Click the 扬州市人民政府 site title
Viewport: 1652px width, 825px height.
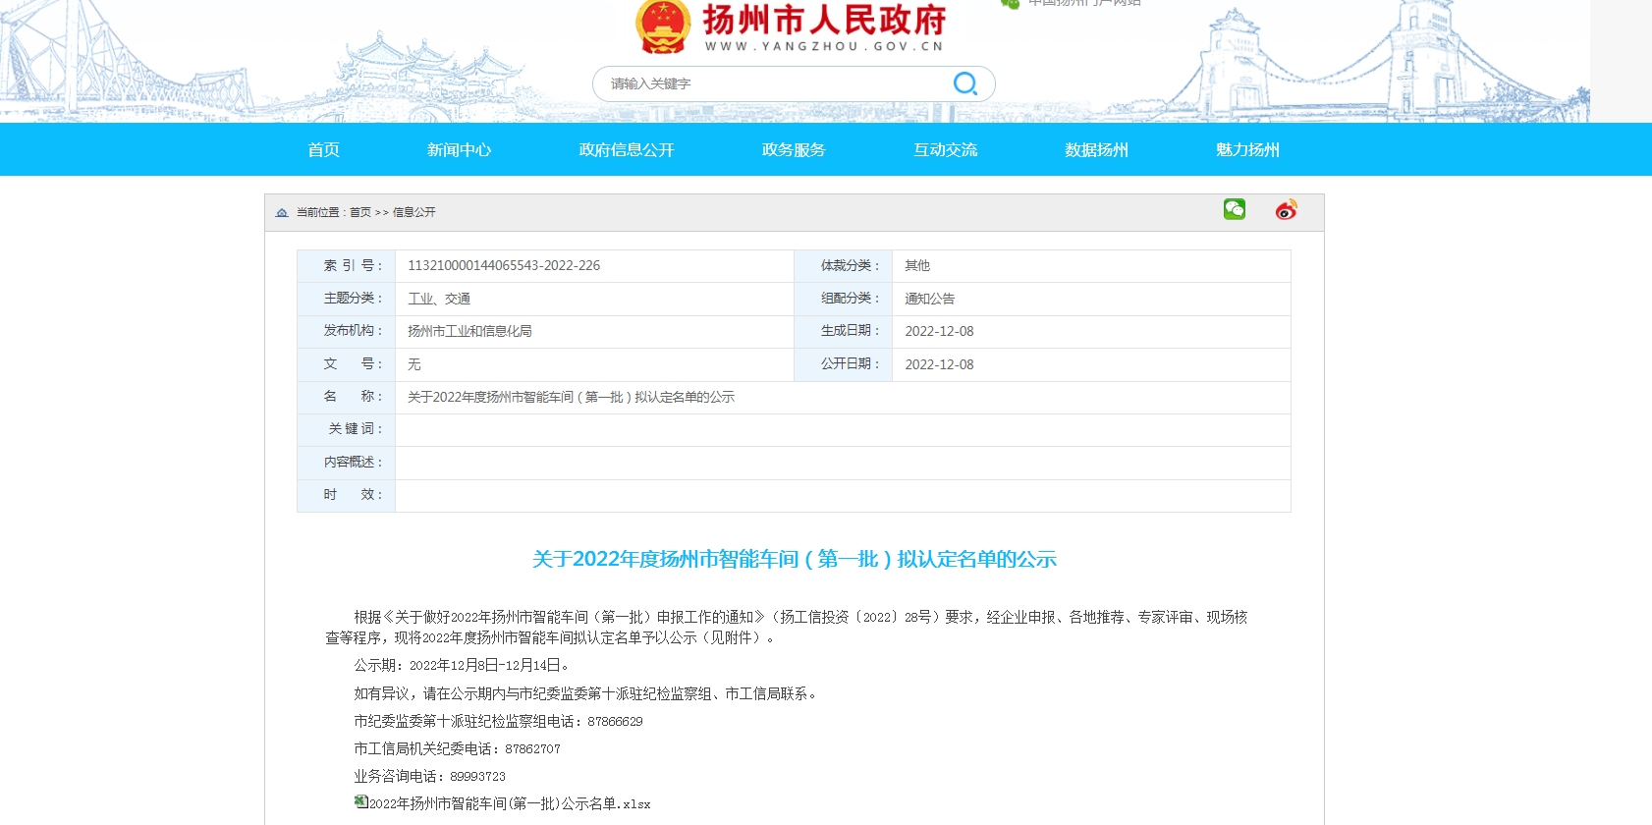click(x=823, y=21)
